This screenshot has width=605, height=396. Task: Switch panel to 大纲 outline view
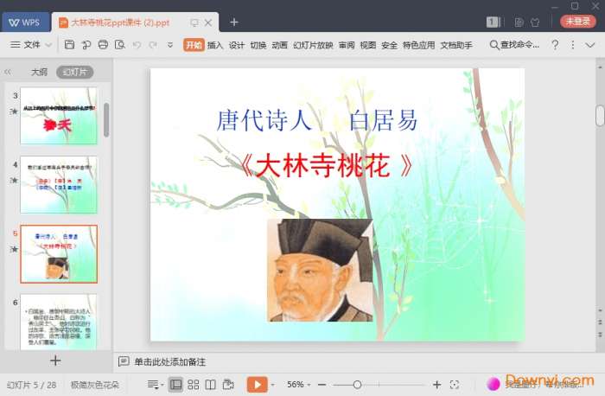39,73
